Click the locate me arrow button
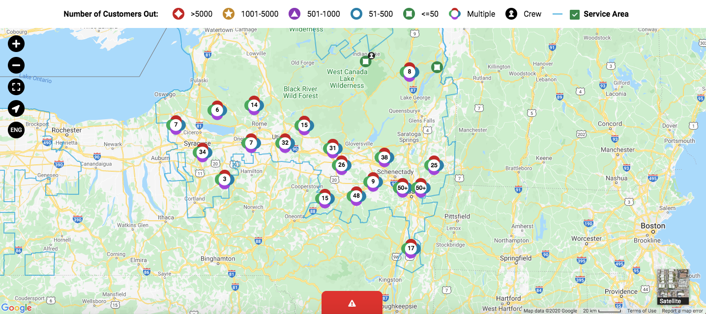The width and height of the screenshot is (706, 314). 16,108
